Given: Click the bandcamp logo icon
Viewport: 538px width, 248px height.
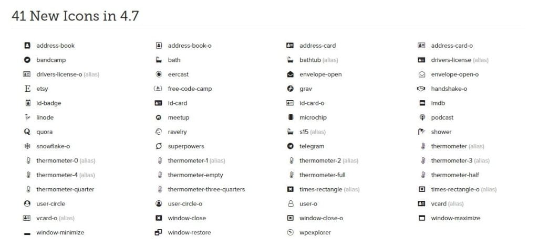Looking at the screenshot, I should (27, 60).
